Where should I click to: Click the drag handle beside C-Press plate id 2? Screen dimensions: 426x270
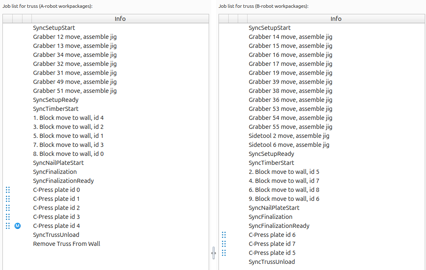(x=8, y=207)
